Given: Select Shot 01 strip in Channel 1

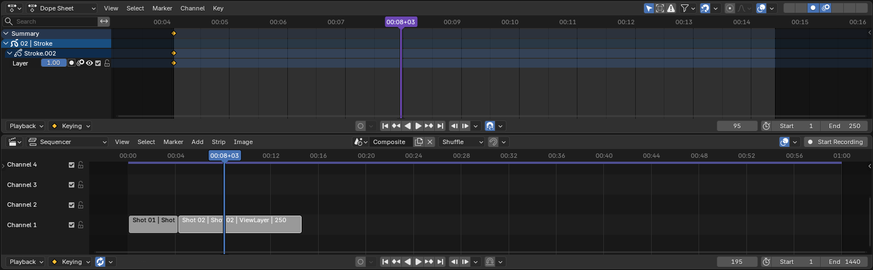Looking at the screenshot, I should tap(153, 224).
